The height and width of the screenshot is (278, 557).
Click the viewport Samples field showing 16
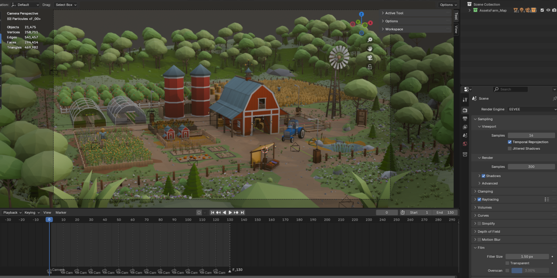click(x=531, y=135)
